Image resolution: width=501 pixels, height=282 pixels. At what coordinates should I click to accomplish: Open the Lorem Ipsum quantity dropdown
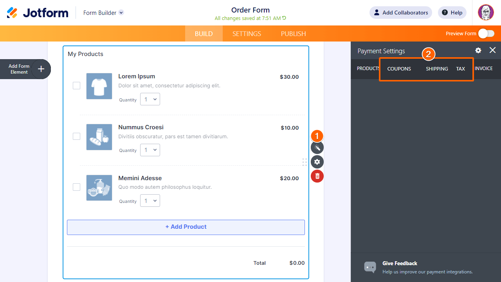click(150, 99)
